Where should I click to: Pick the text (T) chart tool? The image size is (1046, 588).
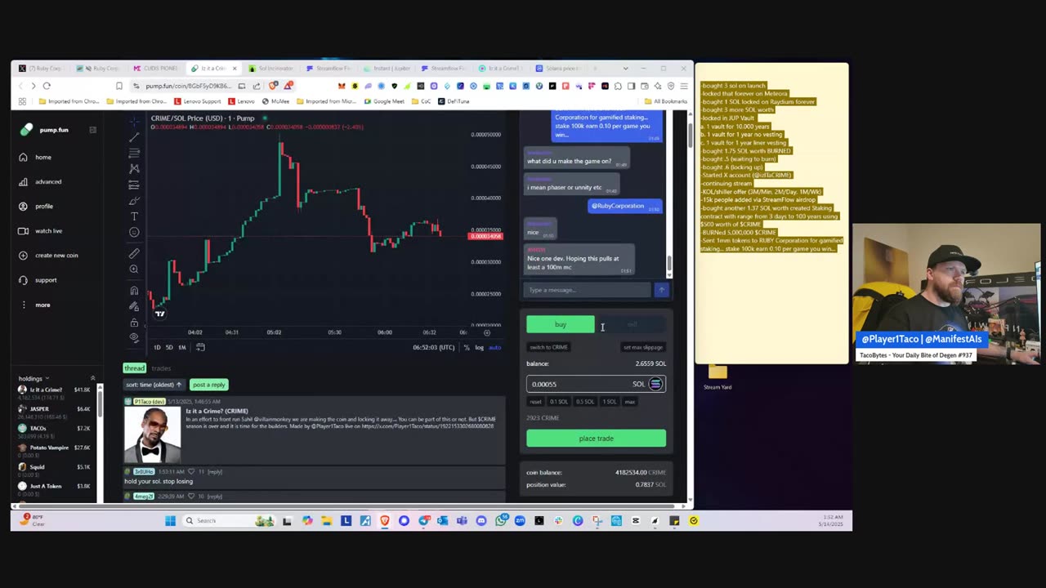134,216
